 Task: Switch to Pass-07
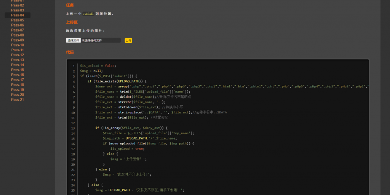click(18, 30)
